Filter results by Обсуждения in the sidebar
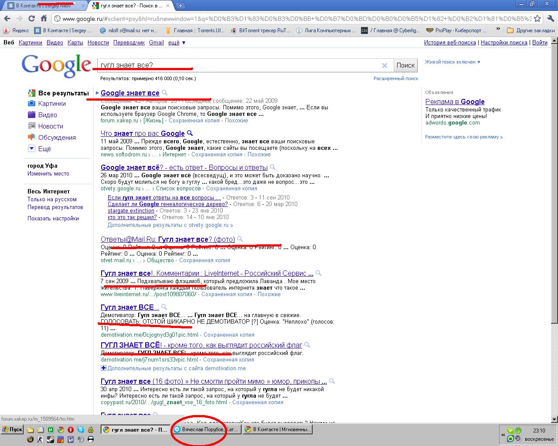The image size is (558, 446). [52, 138]
